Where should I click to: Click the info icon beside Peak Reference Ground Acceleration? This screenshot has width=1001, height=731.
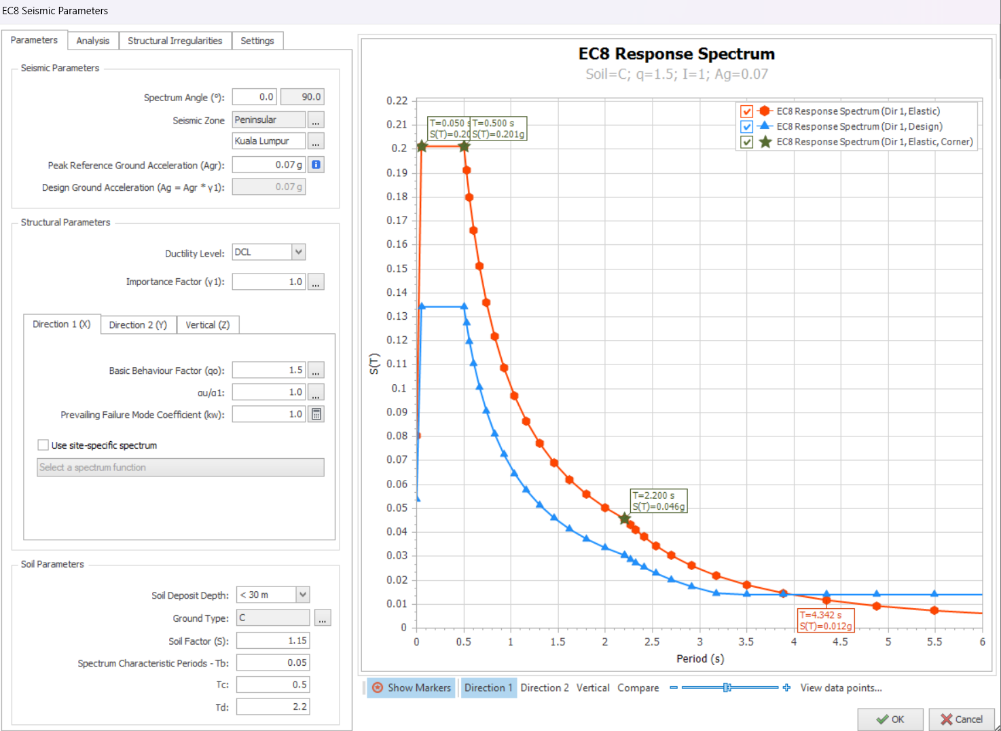tap(316, 165)
